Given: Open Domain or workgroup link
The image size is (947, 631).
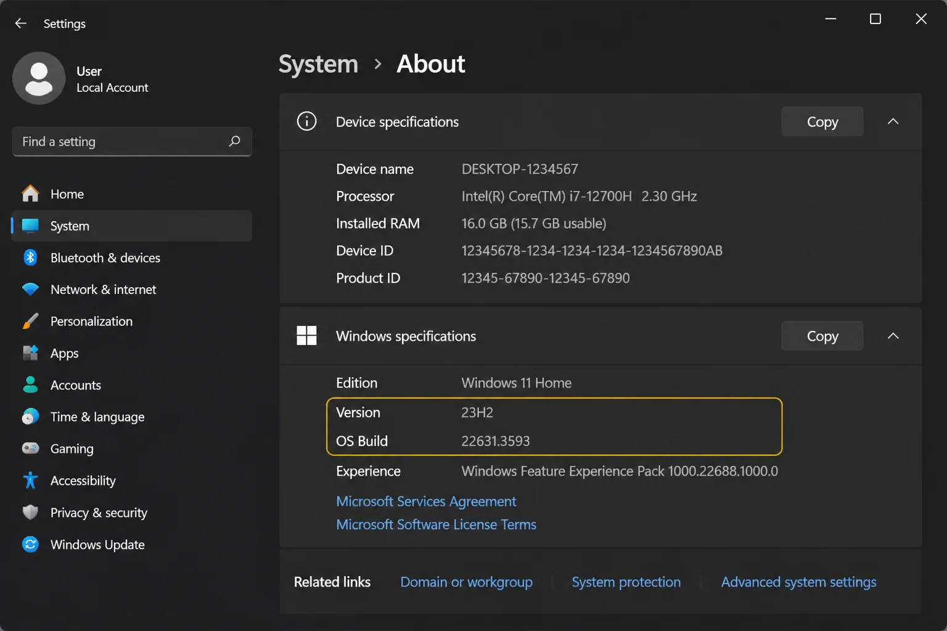Looking at the screenshot, I should (x=466, y=582).
